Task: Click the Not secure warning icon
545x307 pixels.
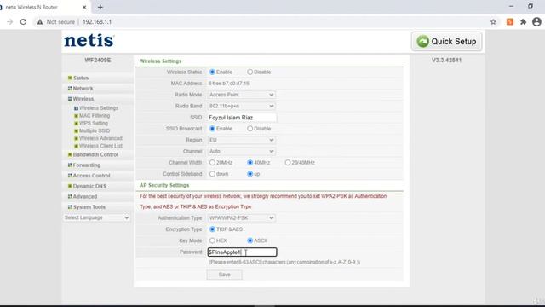Action: [40, 22]
